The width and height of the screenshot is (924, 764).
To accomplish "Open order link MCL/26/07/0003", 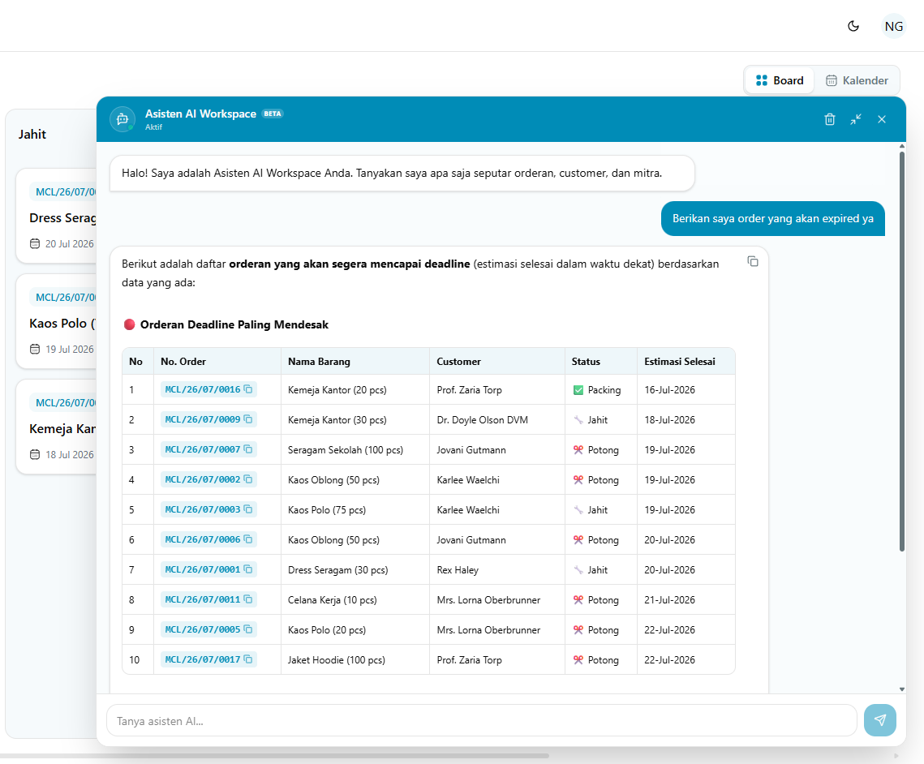I will [203, 509].
